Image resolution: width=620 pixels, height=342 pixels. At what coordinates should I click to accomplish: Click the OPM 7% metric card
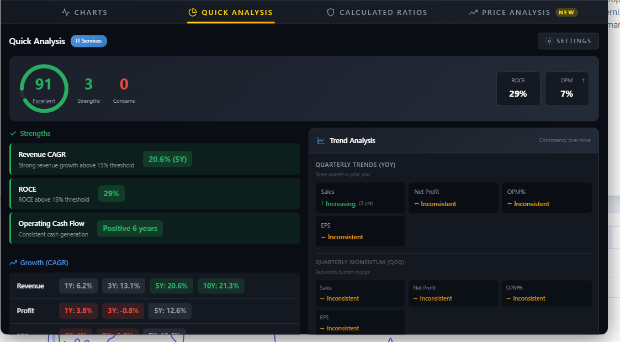566,88
